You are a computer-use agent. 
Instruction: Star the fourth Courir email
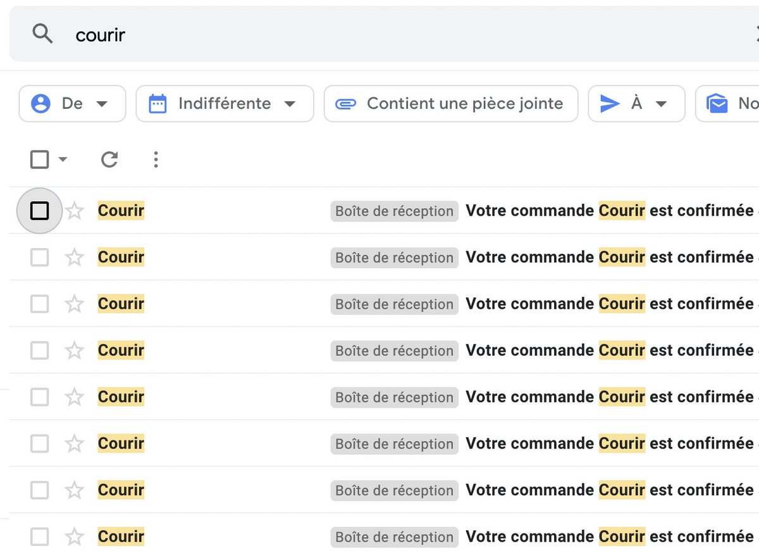pos(75,351)
